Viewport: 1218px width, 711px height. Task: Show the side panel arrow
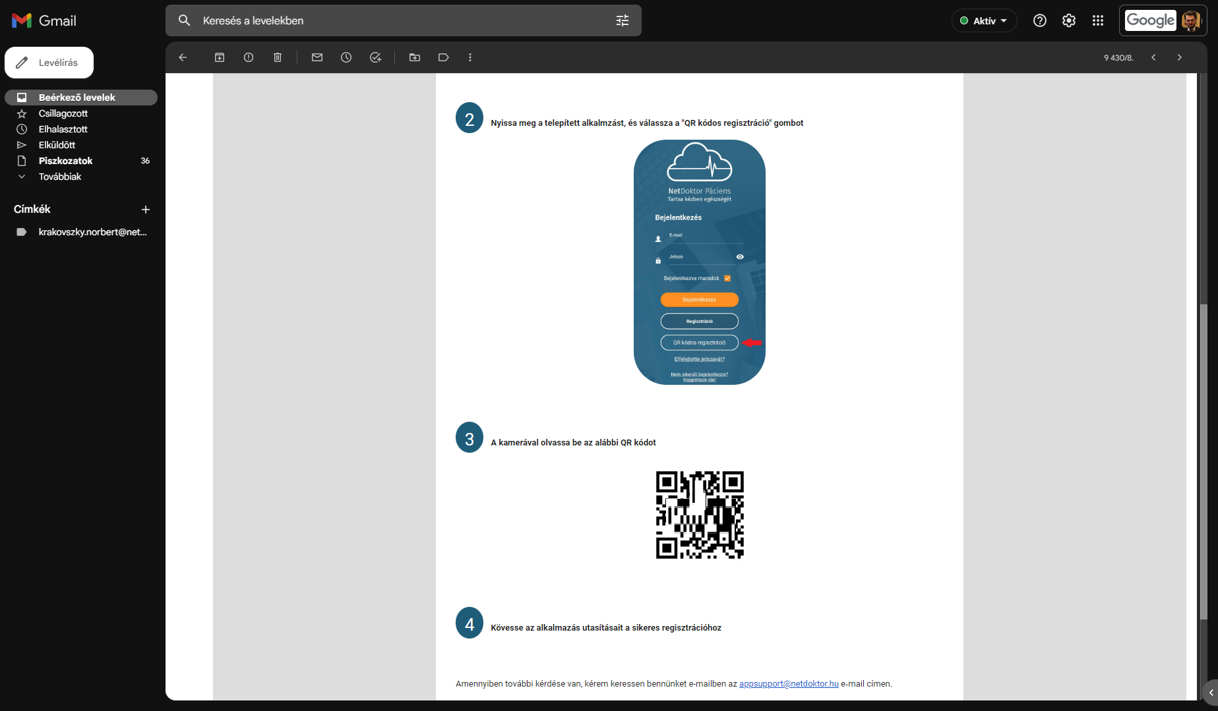1211,693
